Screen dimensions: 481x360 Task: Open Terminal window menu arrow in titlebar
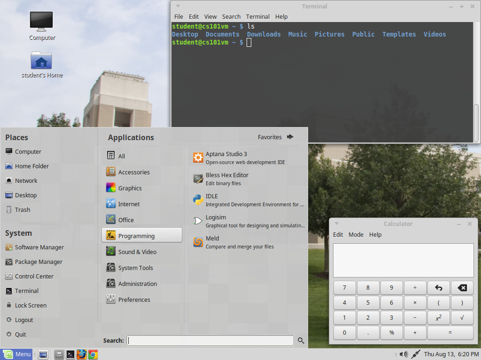[x=178, y=6]
